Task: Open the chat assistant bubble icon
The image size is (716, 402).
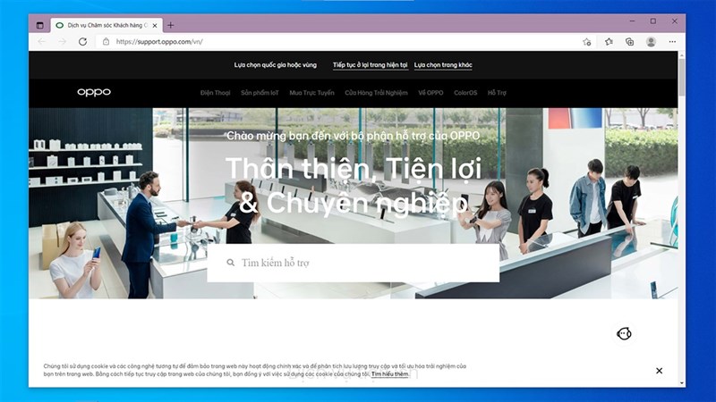Action: tap(624, 333)
